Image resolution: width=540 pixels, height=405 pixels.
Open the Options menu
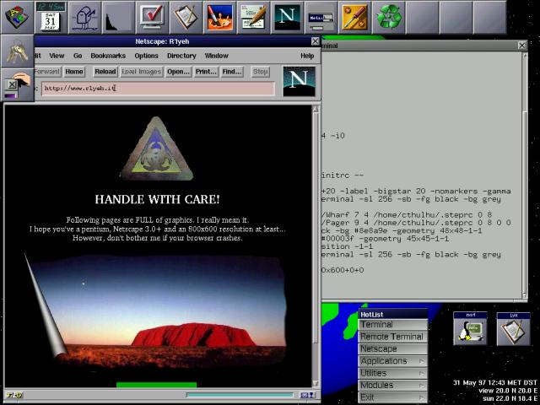(146, 56)
